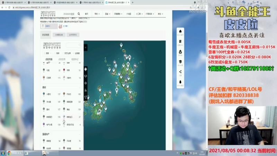Open the 图鉴 dropdown in wiki header
Image resolution: width=277 pixels, height=156 pixels.
[x=107, y=14]
